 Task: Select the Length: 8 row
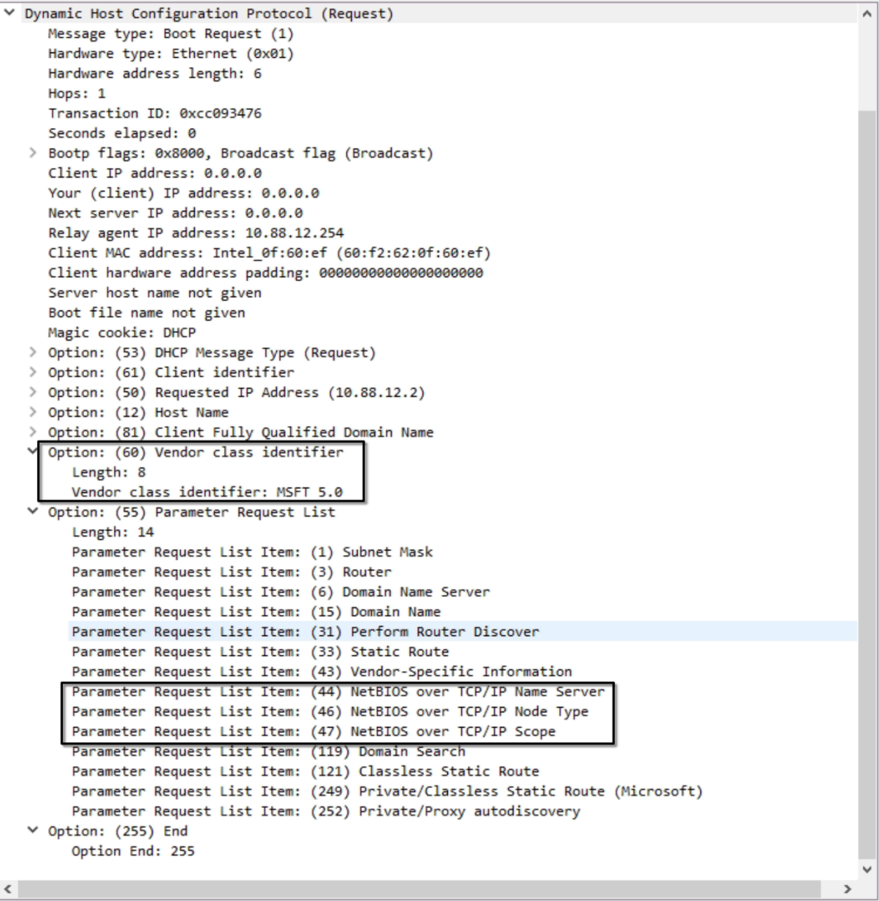(x=109, y=472)
